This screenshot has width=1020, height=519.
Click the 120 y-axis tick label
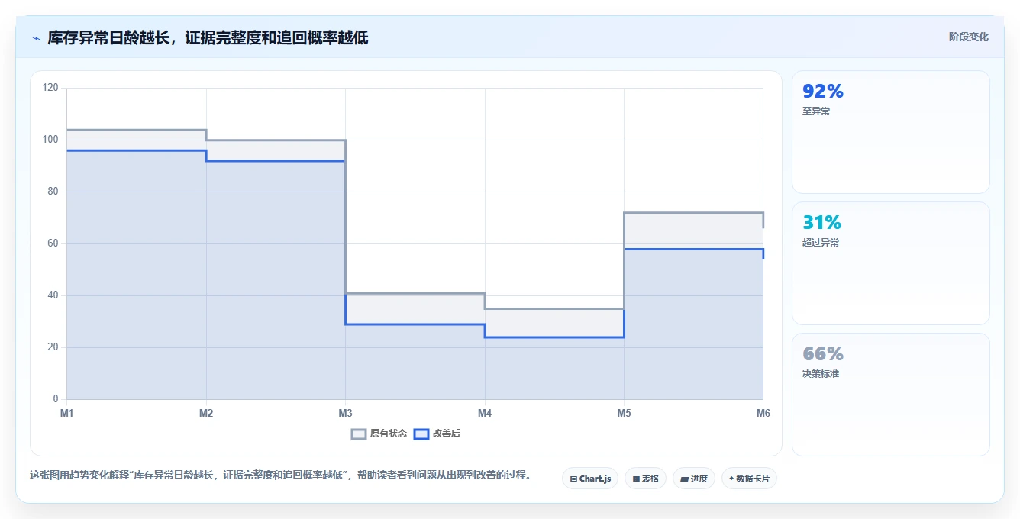tap(50, 88)
